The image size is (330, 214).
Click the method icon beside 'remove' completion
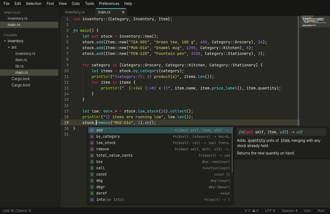pos(92,149)
